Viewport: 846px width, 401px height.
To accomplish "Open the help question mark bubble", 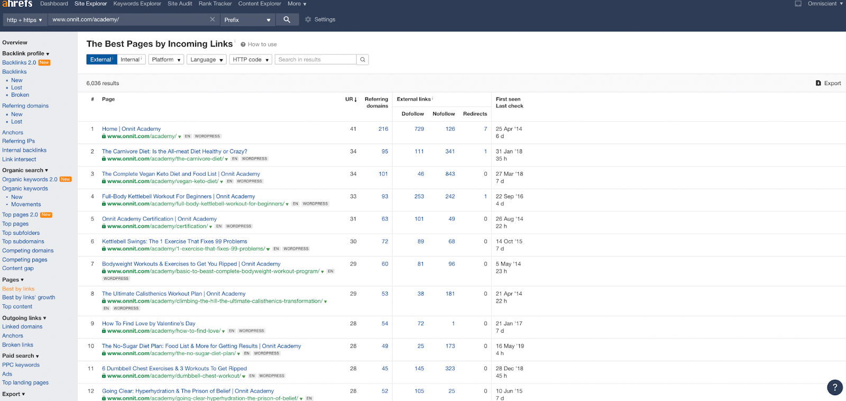I will tap(834, 387).
